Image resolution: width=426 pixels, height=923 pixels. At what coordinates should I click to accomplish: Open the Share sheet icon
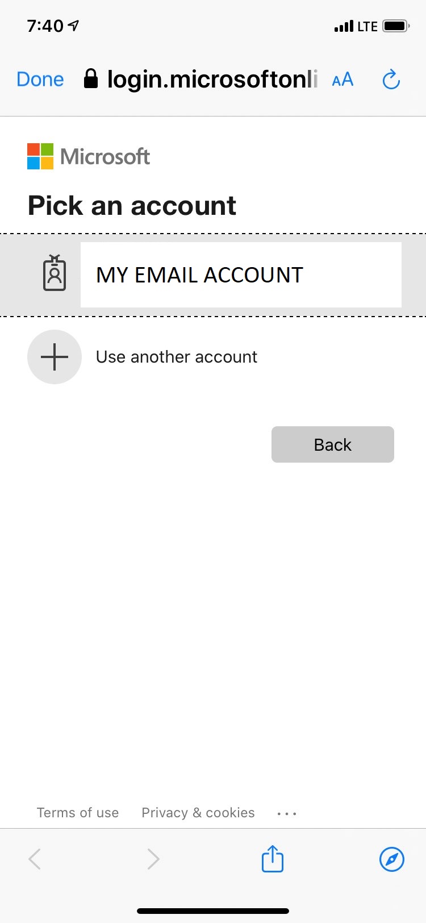[272, 858]
